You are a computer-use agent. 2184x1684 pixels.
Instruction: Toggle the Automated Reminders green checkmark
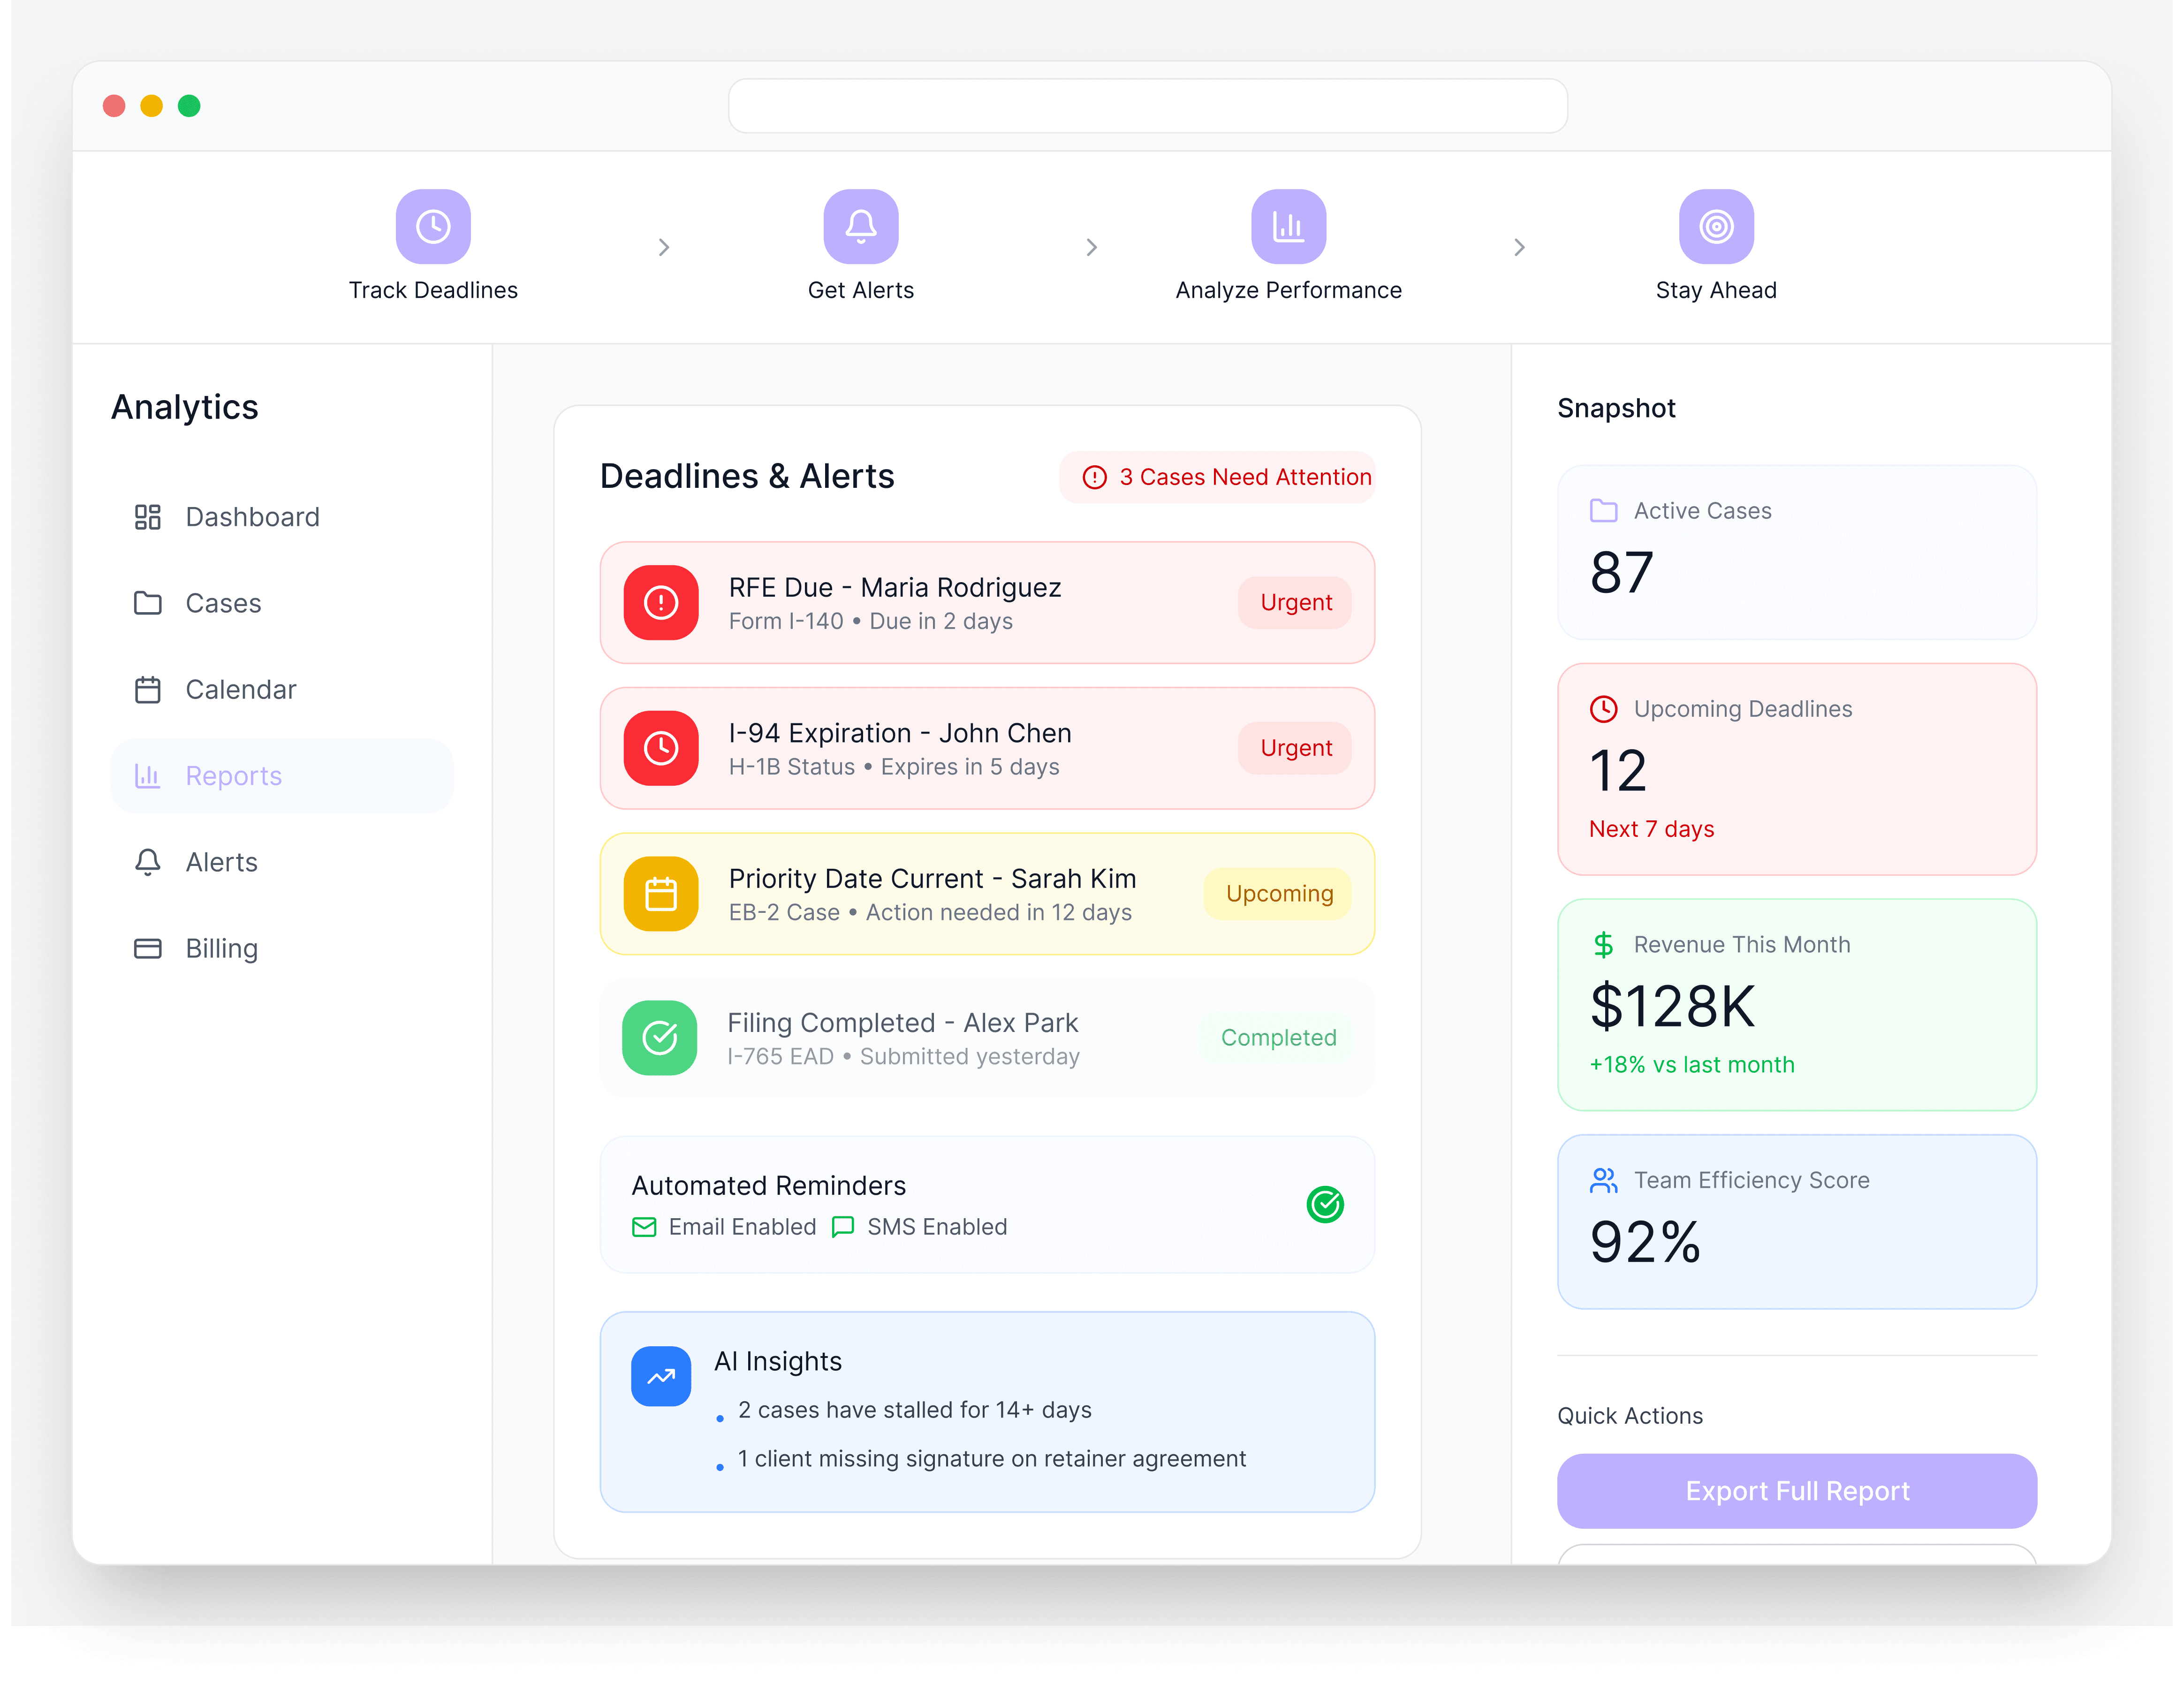pyautogui.click(x=1325, y=1204)
